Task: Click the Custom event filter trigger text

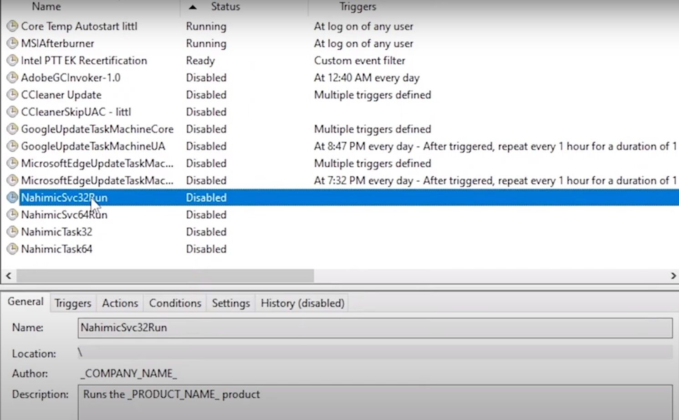Action: [x=359, y=61]
